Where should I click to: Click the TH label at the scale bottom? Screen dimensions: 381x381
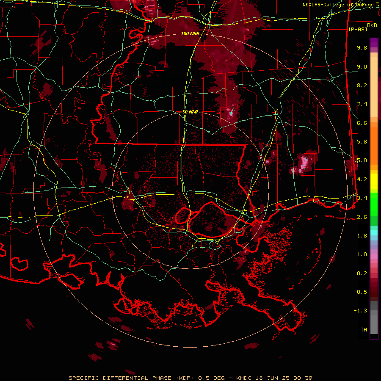point(364,330)
